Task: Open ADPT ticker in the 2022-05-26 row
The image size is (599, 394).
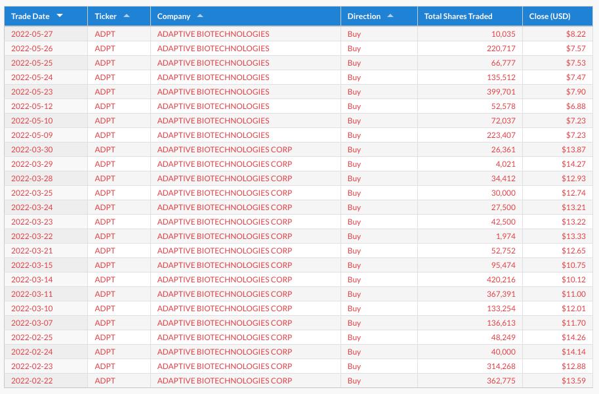Action: click(x=104, y=49)
